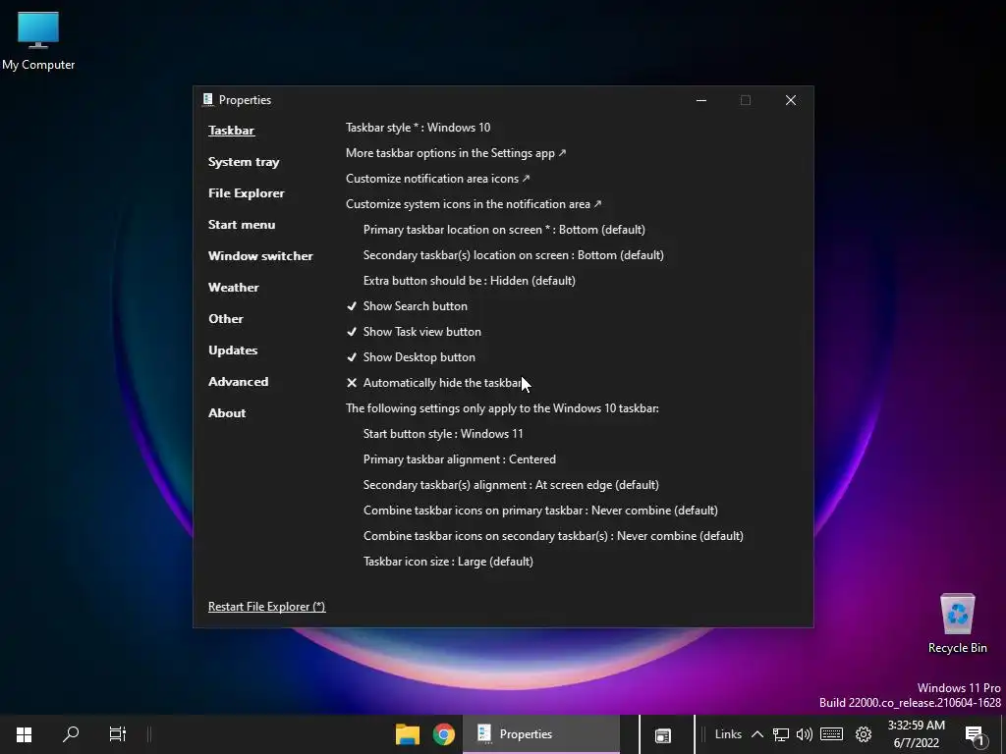Open the Window switcher section

coord(260,256)
